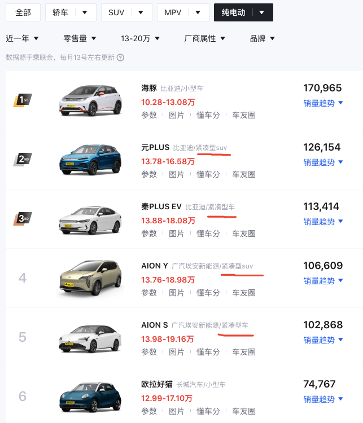Viewport: 363px width, 423px height.
Task: Expand the 轿车 category dropdown
Action: pos(71,12)
